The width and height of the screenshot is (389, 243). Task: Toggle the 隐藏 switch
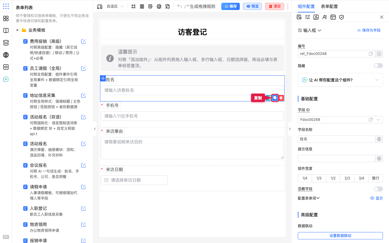(x=378, y=66)
